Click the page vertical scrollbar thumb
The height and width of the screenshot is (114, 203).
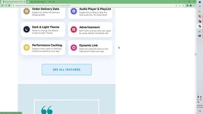[195, 54]
